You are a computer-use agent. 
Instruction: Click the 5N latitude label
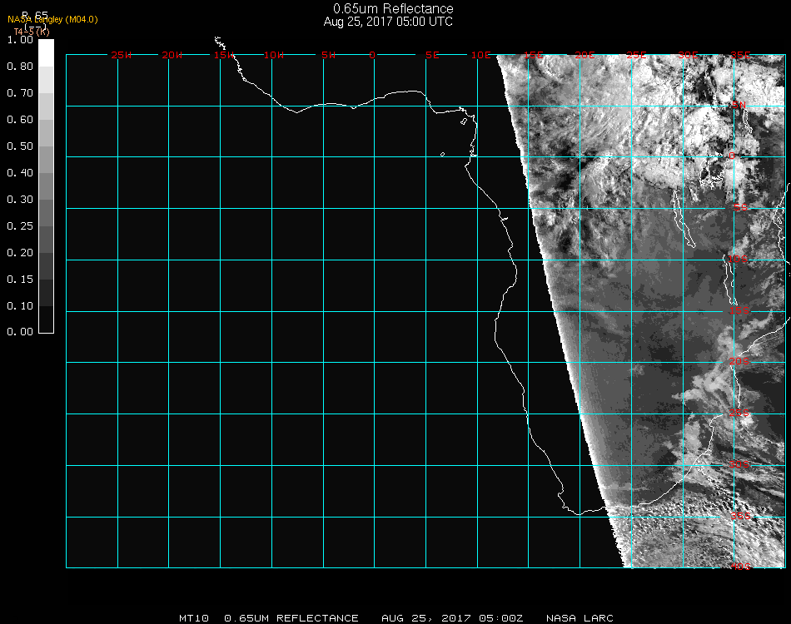pos(739,105)
